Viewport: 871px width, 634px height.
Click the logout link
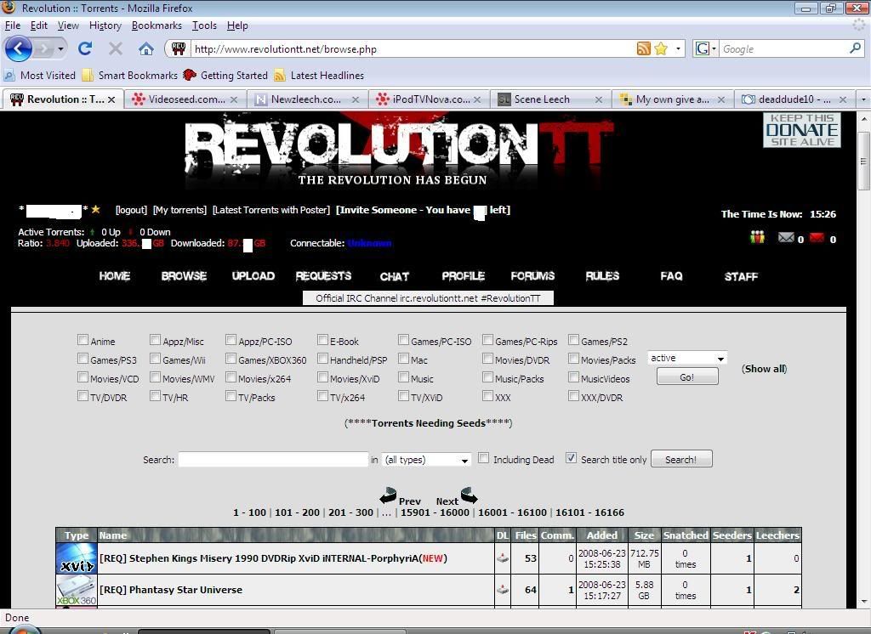131,210
